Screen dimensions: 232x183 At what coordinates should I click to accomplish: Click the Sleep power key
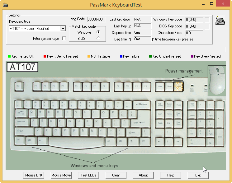point(169,87)
